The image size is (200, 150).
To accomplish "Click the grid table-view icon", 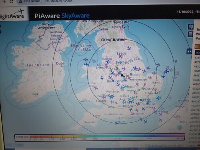I will coord(190,34).
